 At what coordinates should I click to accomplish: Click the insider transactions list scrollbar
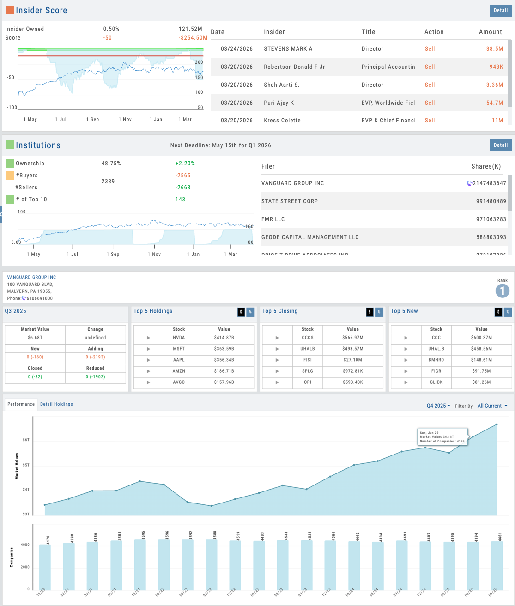(510, 74)
